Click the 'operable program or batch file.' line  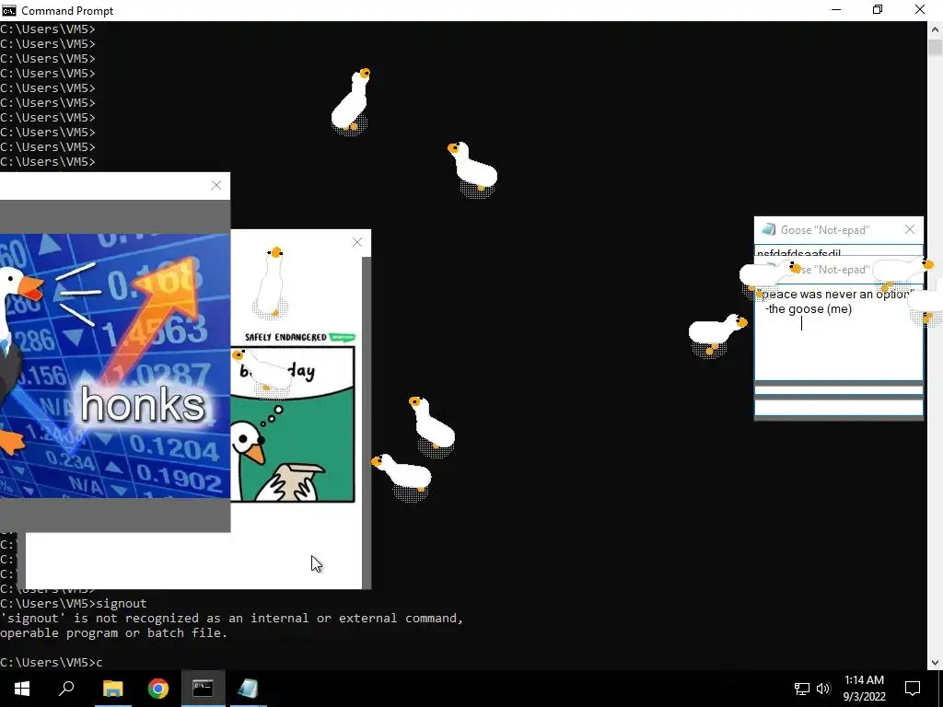113,632
